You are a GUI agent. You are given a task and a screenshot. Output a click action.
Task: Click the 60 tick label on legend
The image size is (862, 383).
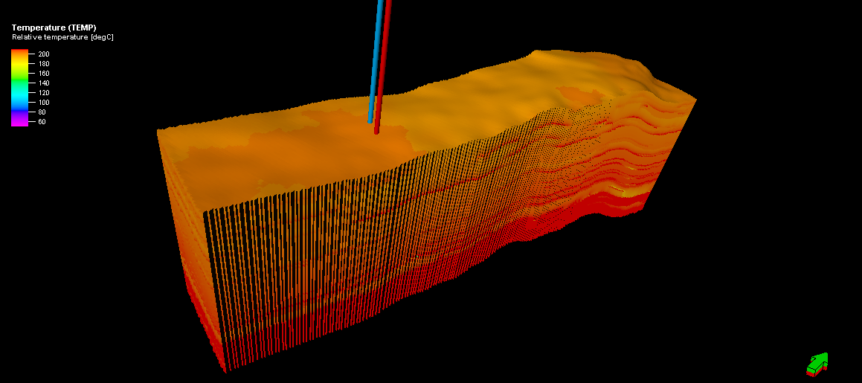(x=42, y=122)
